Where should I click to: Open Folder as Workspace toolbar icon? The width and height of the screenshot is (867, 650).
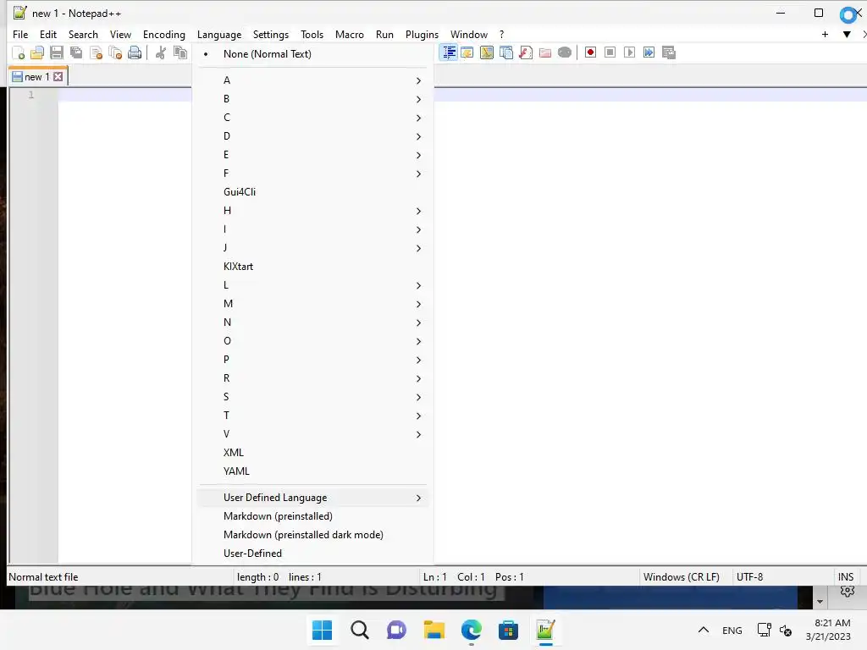pos(544,52)
